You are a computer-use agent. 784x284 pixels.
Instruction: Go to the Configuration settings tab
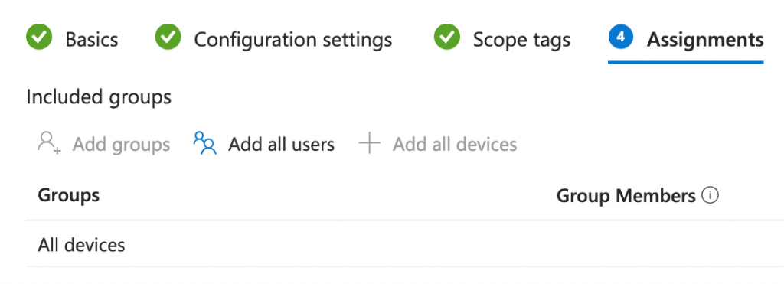293,39
